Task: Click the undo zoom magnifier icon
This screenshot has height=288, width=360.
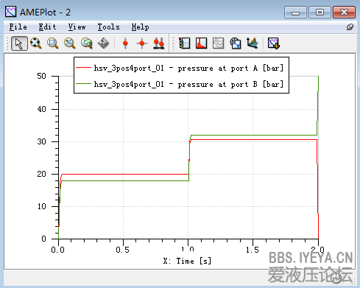Action: pyautogui.click(x=86, y=43)
